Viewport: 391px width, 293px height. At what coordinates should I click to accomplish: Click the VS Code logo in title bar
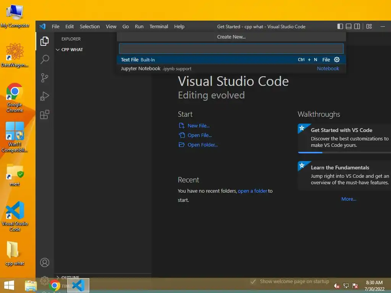point(43,26)
